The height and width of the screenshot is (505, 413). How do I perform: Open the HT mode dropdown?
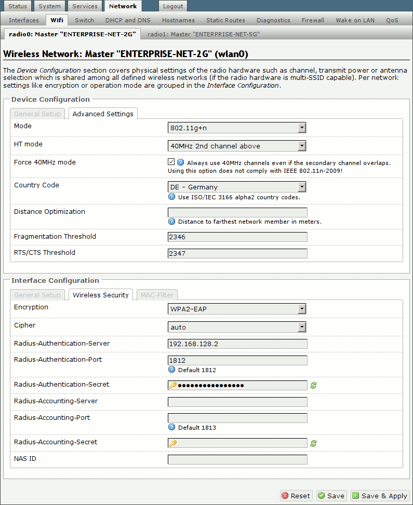pos(237,146)
